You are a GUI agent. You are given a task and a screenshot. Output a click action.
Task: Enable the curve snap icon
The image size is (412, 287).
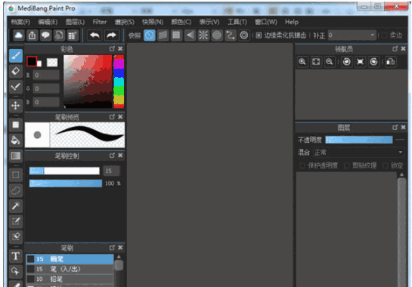231,35
